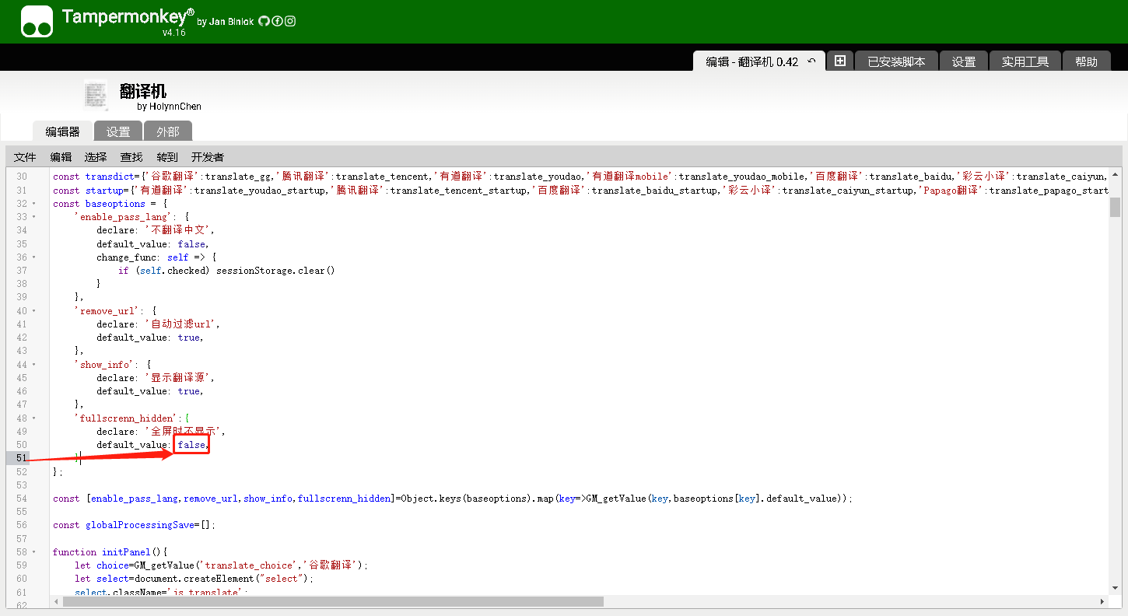Click the 'by HolynnChen' author text
Viewport: 1128px width, 616px height.
tap(169, 107)
